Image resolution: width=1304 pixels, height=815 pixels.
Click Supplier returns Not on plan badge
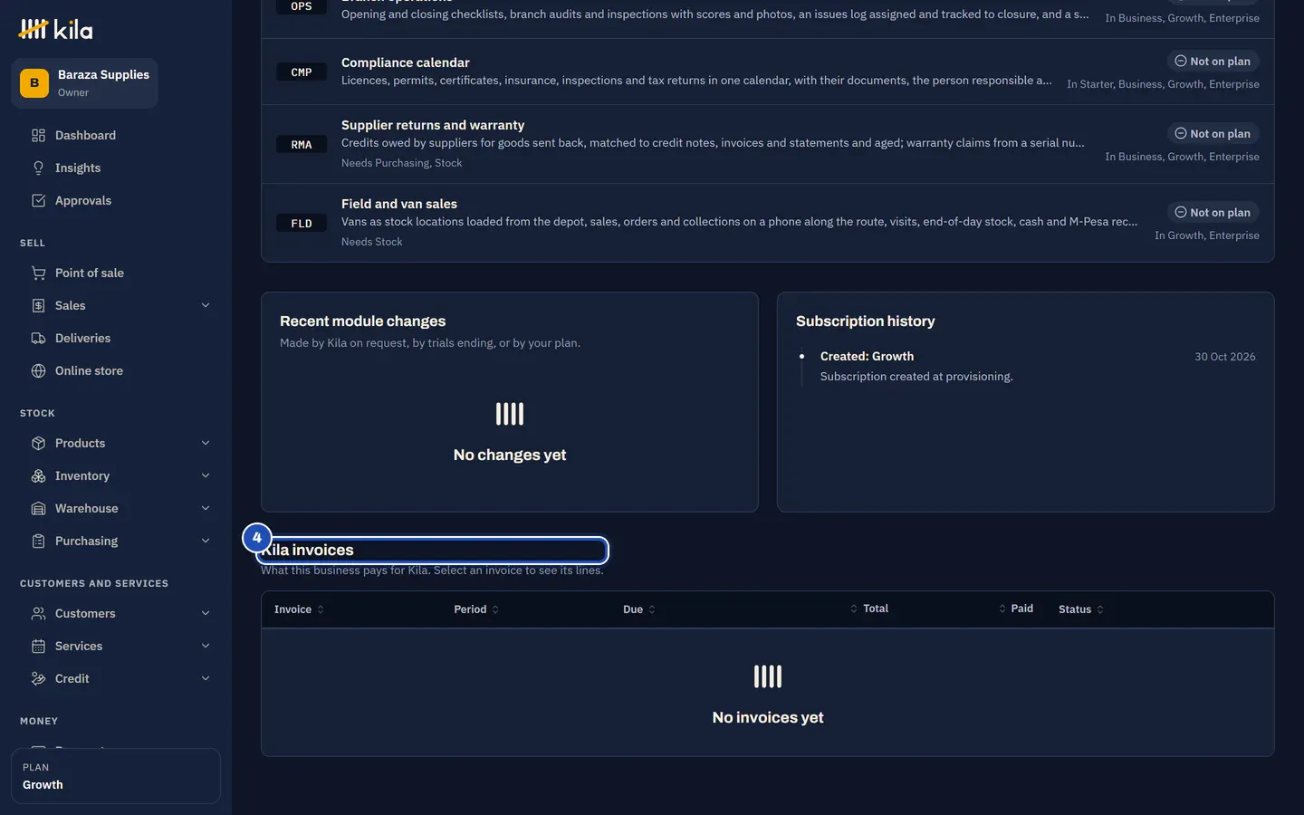point(1213,134)
